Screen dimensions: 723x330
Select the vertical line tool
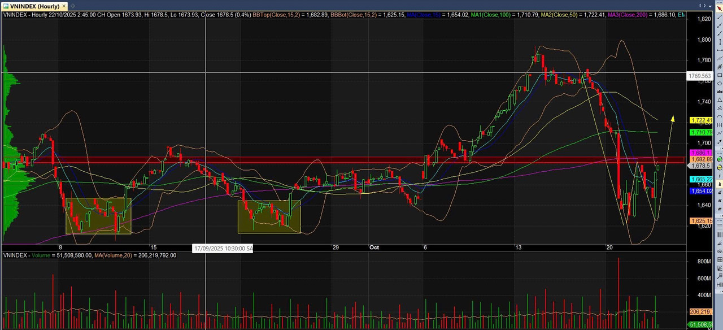point(719,42)
